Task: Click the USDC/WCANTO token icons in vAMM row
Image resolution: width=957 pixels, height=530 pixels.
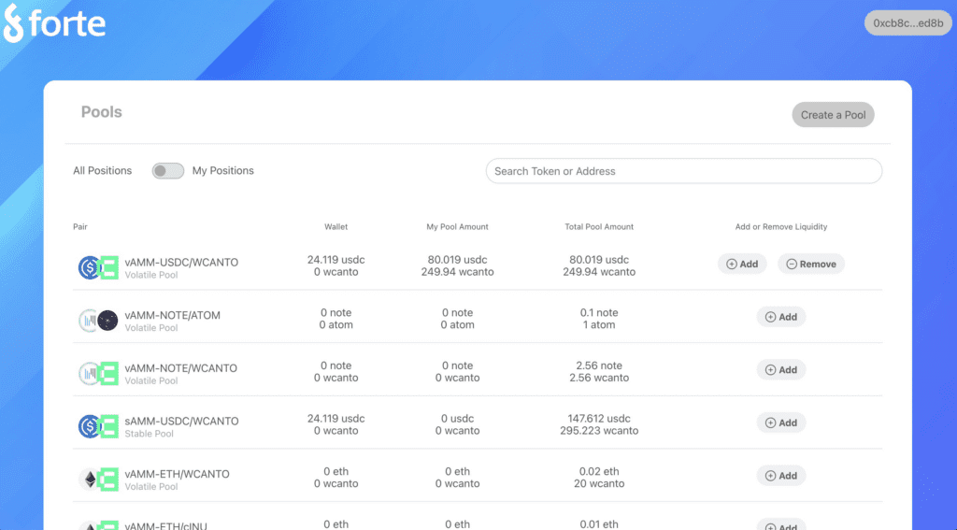Action: click(98, 267)
